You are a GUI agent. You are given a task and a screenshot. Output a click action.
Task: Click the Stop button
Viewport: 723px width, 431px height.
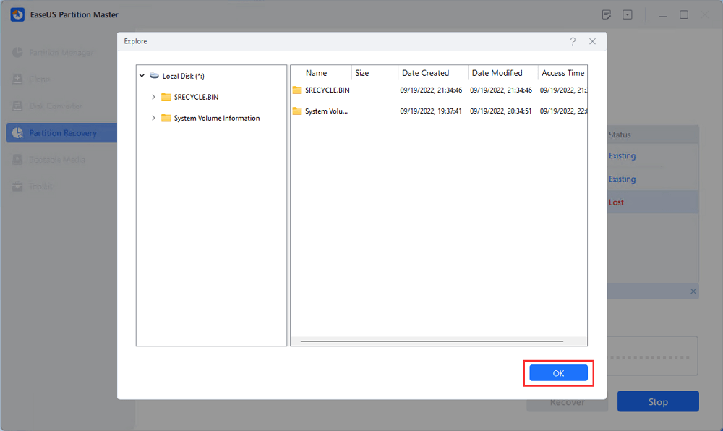[657, 402]
